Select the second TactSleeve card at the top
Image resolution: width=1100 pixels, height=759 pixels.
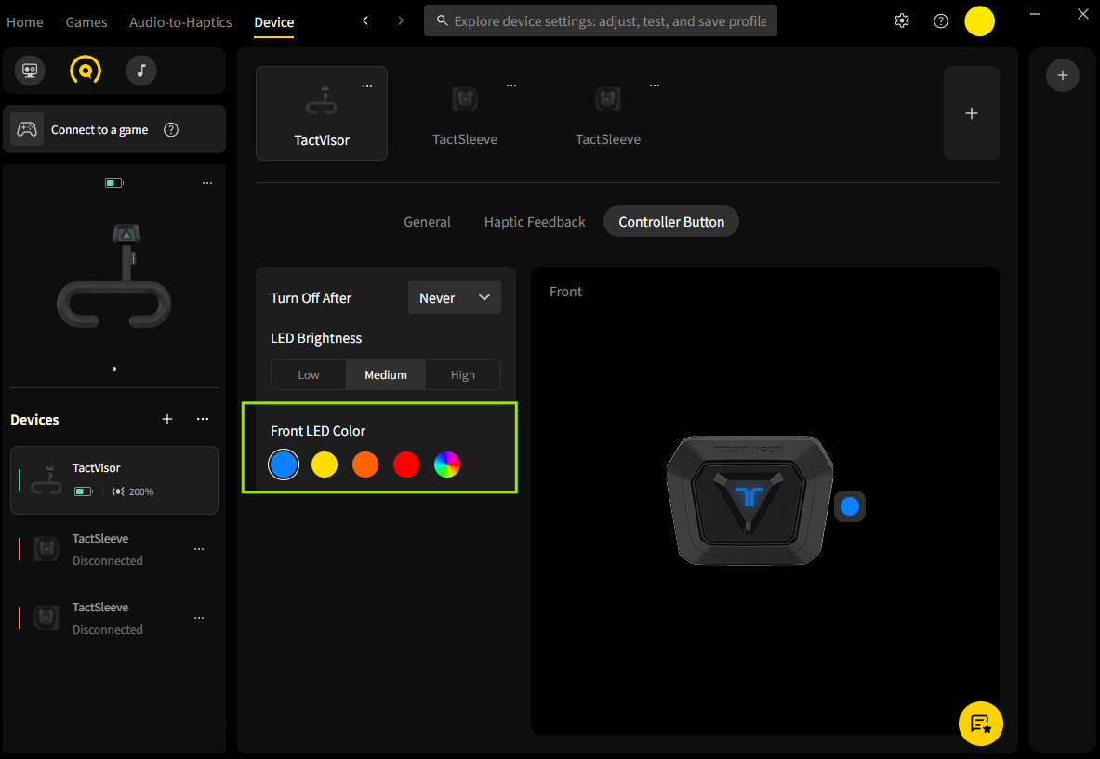pos(607,112)
